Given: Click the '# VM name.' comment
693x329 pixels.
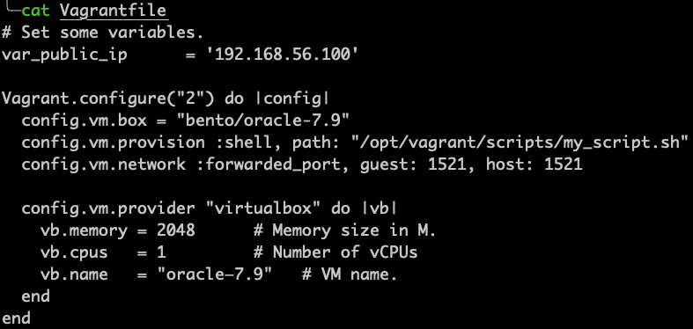Looking at the screenshot, I should (350, 274).
